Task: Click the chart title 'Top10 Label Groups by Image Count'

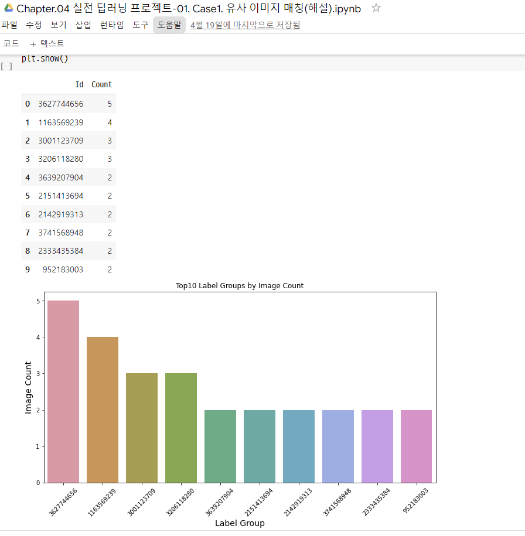Action: [x=240, y=285]
